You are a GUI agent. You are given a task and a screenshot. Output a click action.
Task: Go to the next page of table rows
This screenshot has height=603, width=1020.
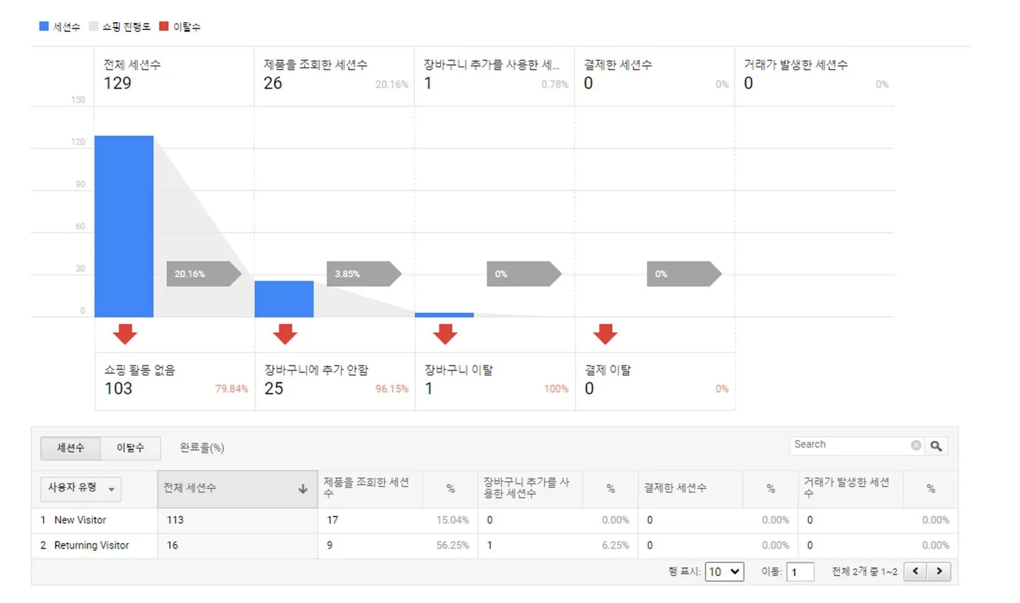[939, 571]
